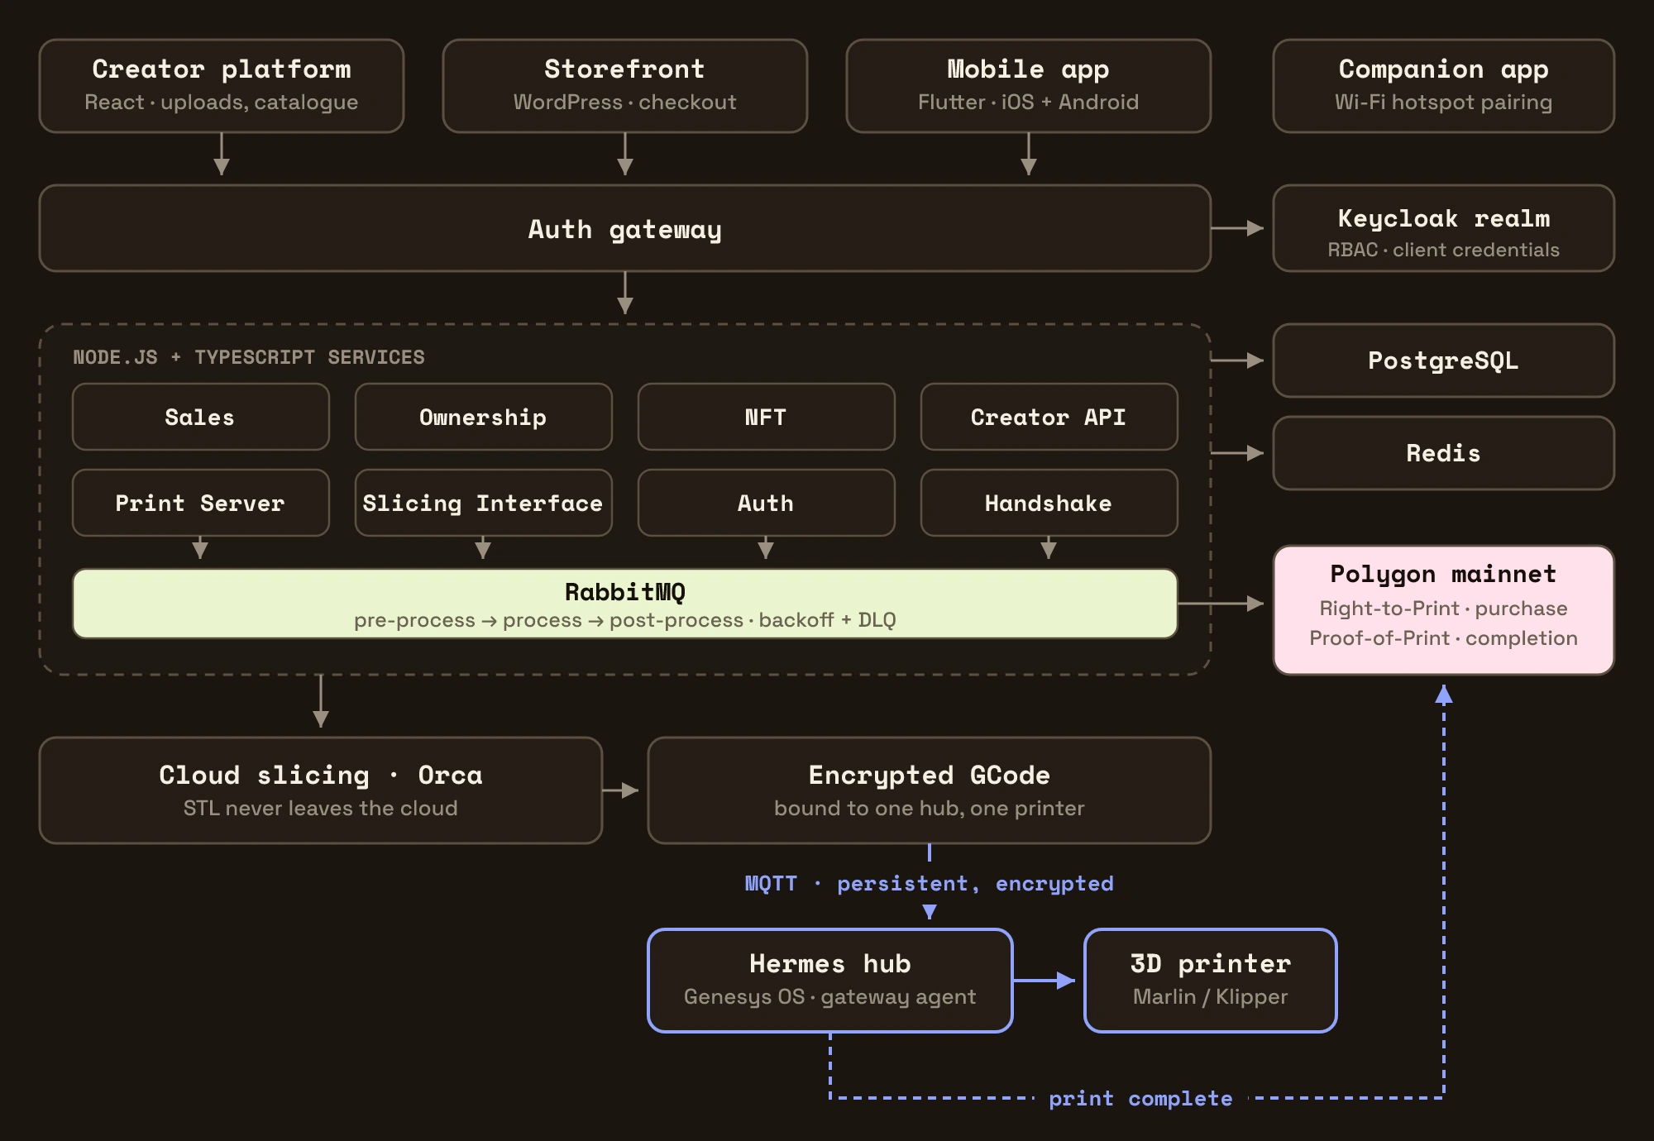The width and height of the screenshot is (1654, 1141).
Task: Select the Mobile app Flutter box
Action: pyautogui.click(x=1029, y=86)
